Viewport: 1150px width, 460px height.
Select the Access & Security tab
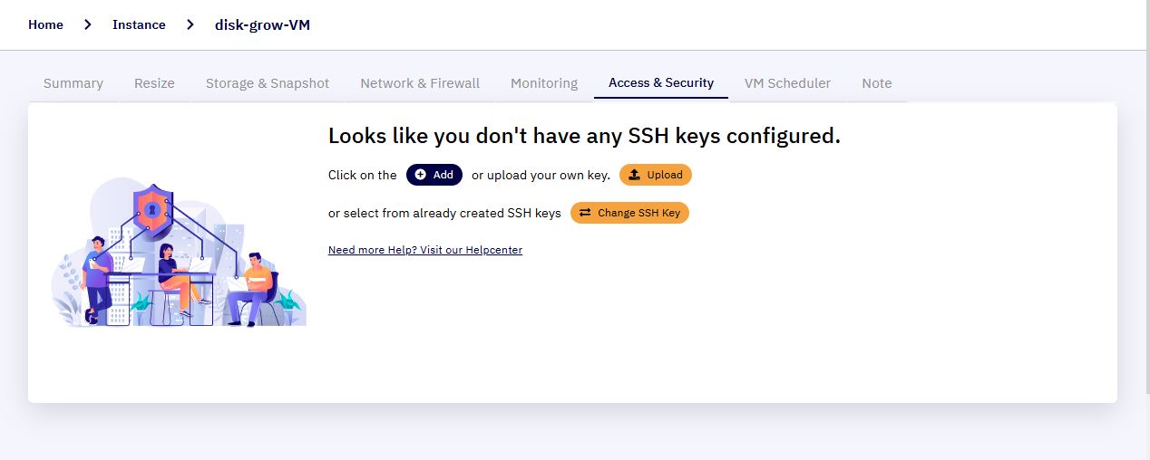pos(661,82)
